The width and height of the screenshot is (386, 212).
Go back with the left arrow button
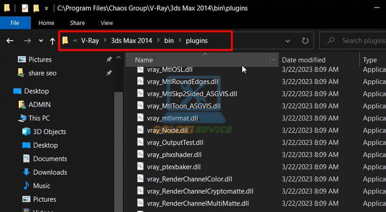click(x=10, y=41)
